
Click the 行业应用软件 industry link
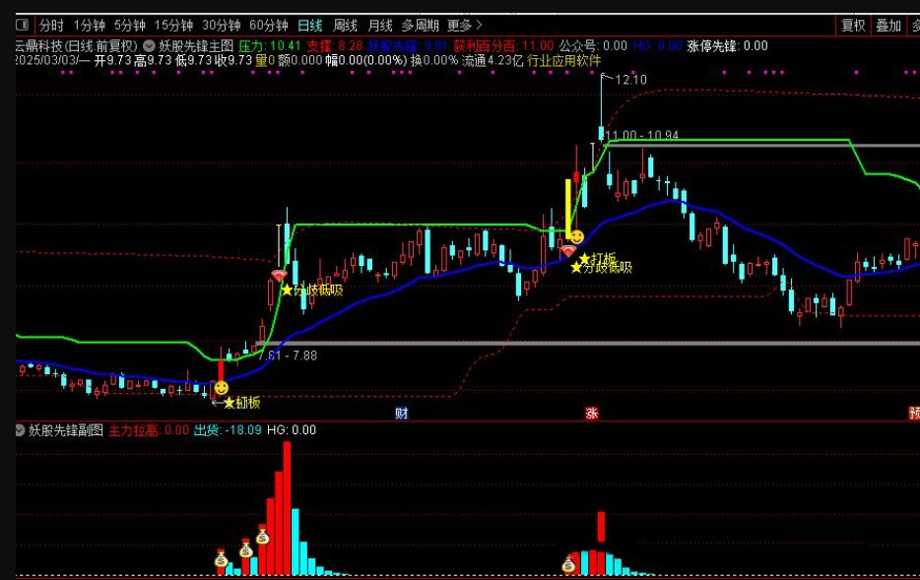[563, 60]
